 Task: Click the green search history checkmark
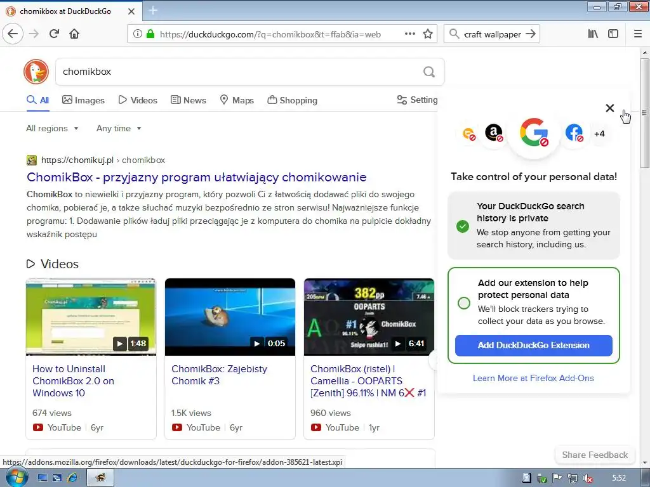[463, 226]
